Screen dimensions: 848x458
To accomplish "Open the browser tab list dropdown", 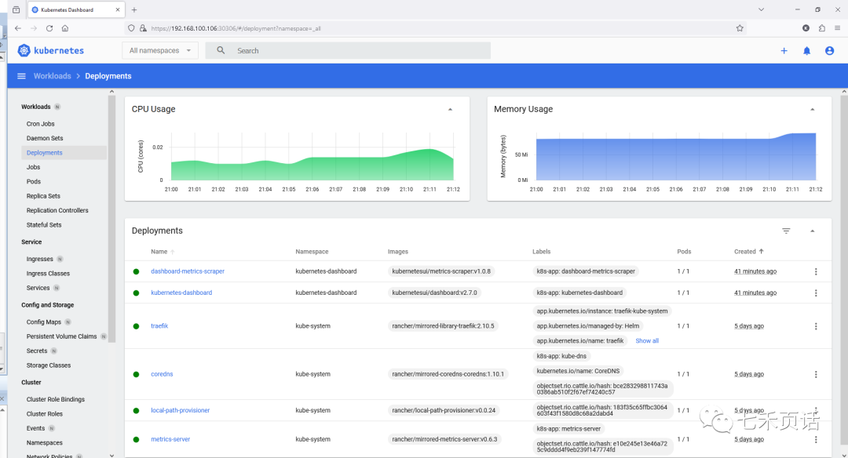I will click(761, 9).
